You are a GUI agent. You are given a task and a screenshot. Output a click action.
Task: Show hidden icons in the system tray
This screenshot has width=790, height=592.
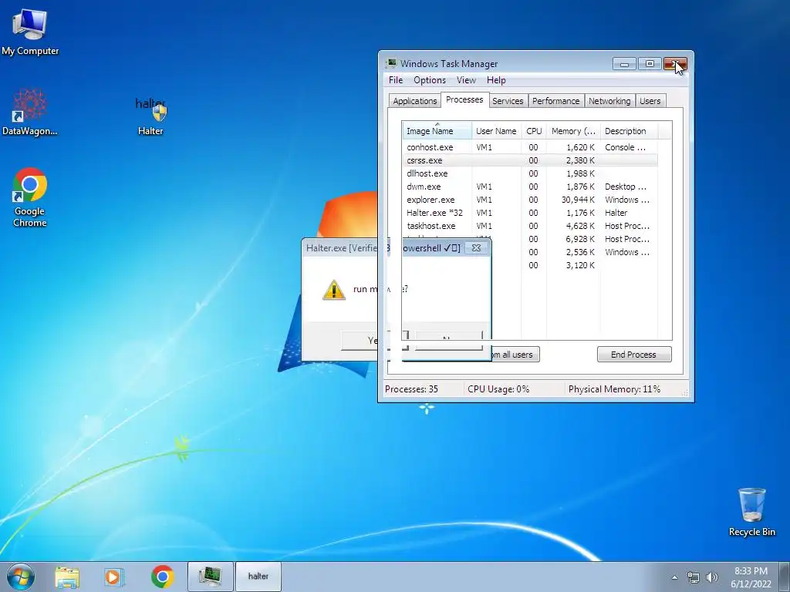pos(674,577)
